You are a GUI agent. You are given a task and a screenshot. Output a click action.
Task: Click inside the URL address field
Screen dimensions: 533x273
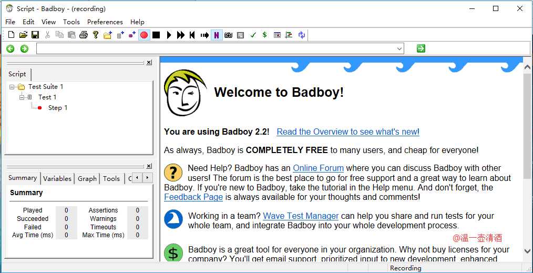click(216, 48)
